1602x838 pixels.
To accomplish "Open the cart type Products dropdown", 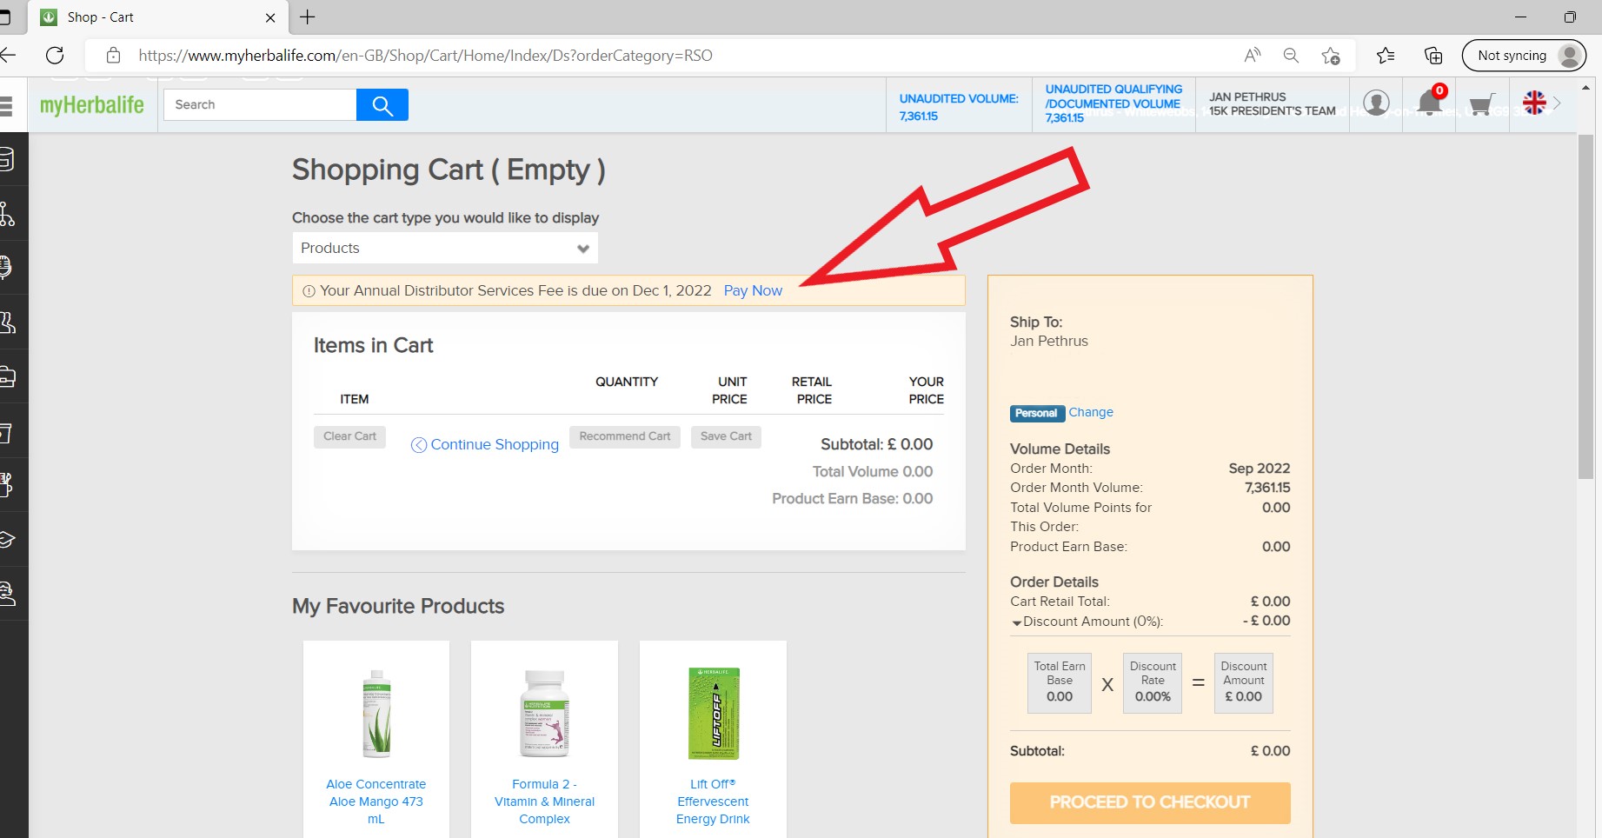I will 445,248.
